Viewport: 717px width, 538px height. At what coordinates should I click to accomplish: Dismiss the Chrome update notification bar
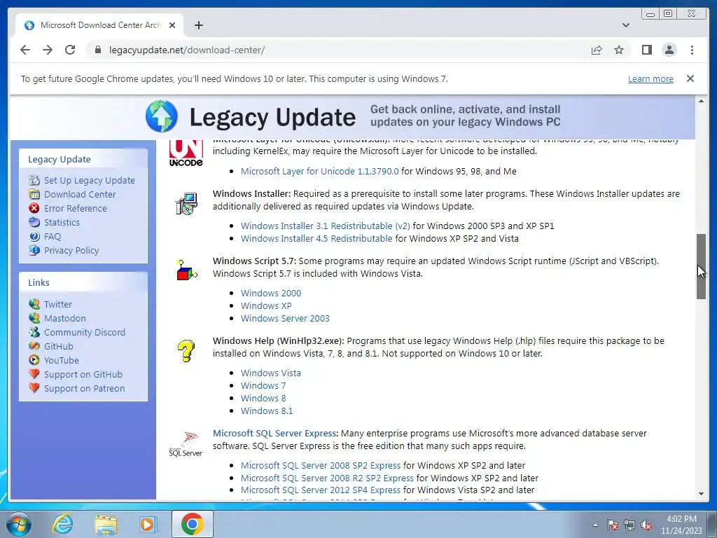tap(690, 78)
